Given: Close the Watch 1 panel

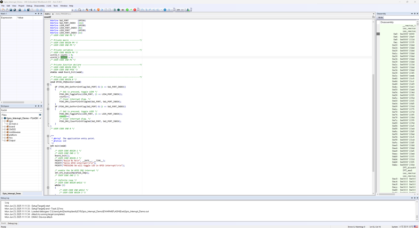Looking at the screenshot, I should click(x=41, y=14).
